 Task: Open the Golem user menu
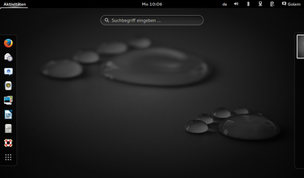coord(291,4)
